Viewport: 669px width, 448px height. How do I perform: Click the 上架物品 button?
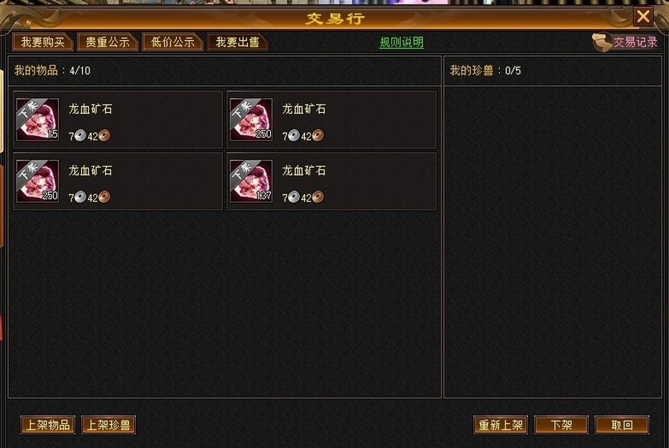(x=48, y=425)
